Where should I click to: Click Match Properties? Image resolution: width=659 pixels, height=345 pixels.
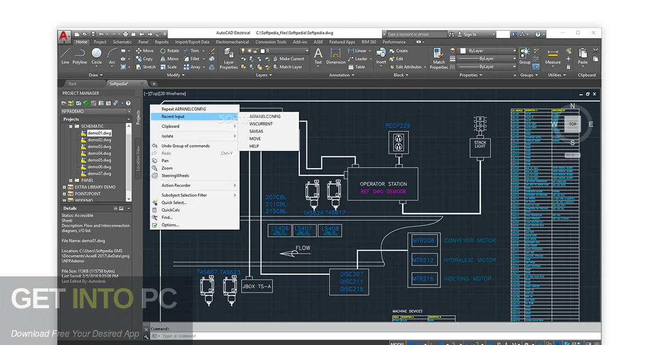pyautogui.click(x=439, y=58)
